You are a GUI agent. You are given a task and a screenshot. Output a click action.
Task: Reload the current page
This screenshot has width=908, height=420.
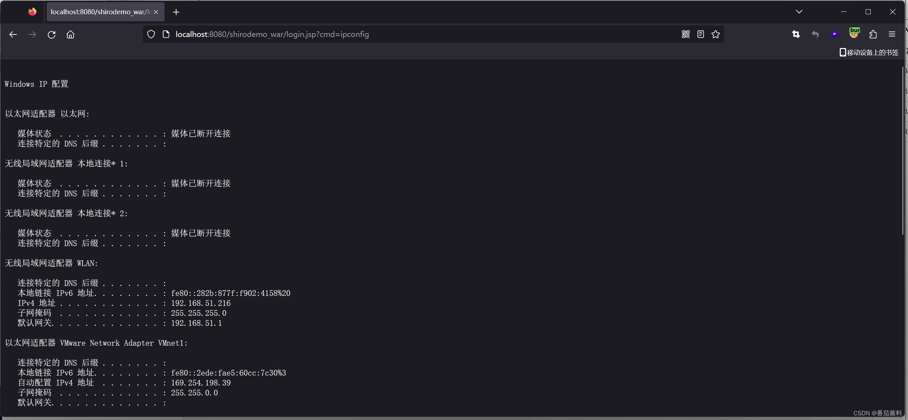coord(52,34)
